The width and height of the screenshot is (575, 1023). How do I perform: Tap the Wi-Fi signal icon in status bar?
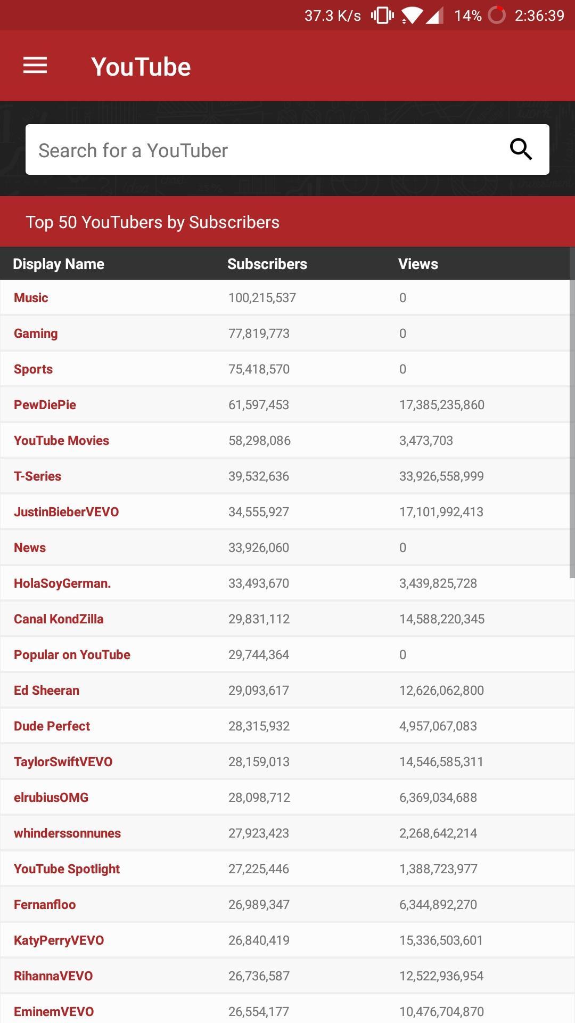412,15
